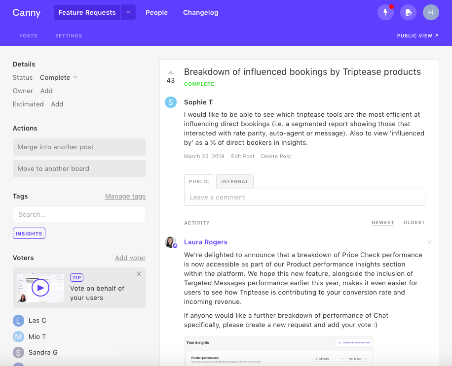
Task: Open the Public View link
Action: coord(417,35)
